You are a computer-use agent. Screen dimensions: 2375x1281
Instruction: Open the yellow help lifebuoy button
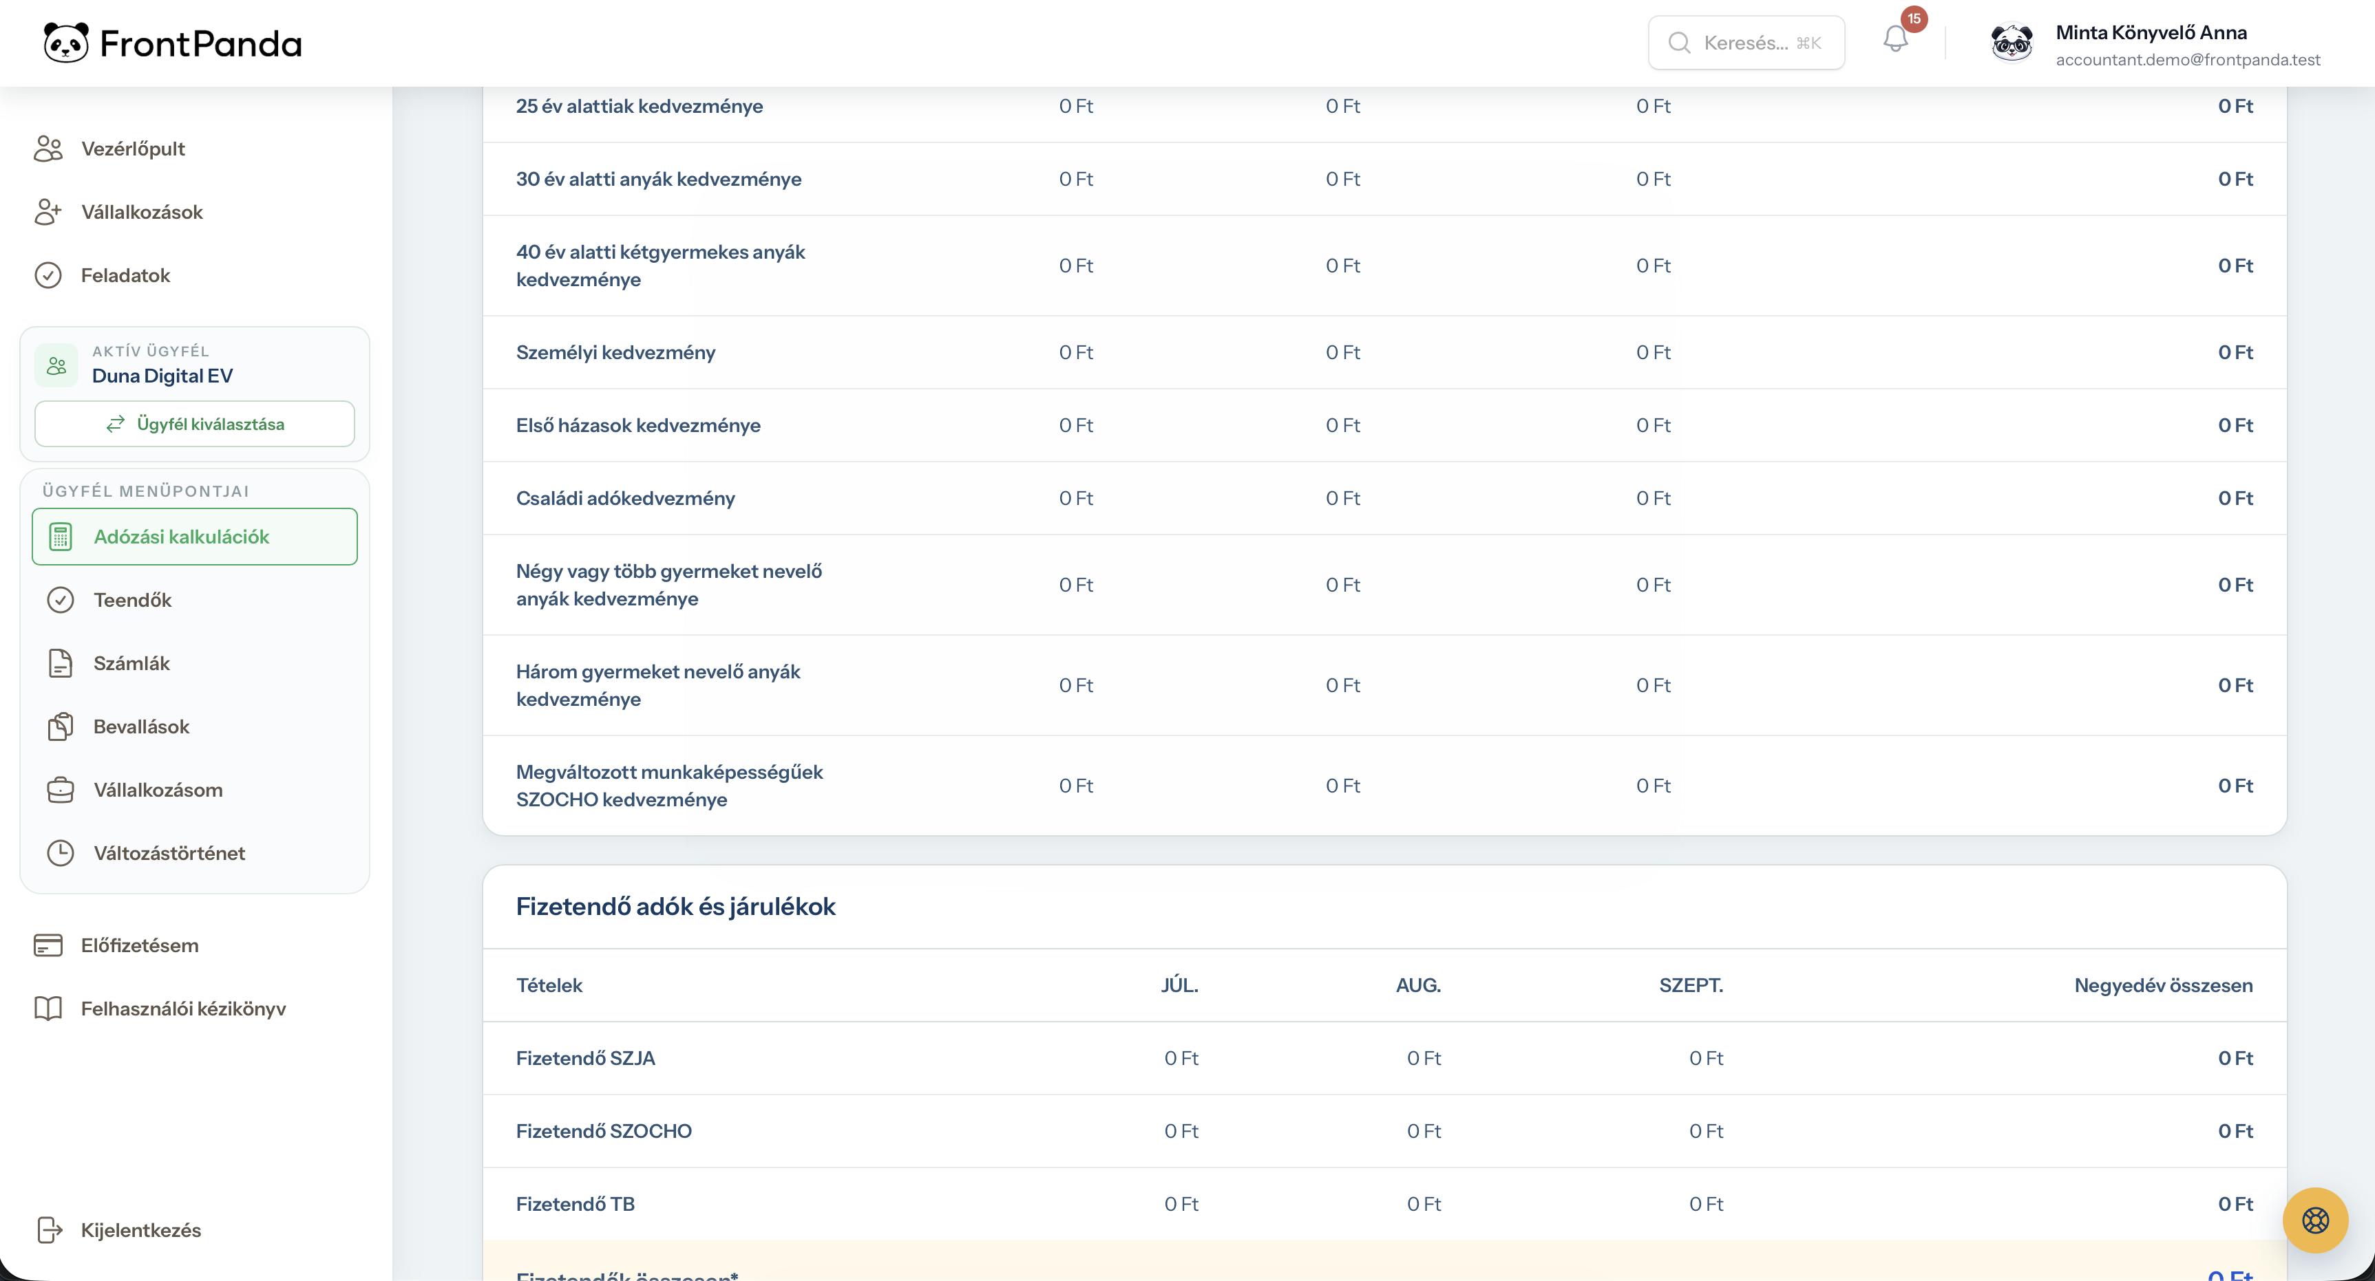[x=2315, y=1220]
